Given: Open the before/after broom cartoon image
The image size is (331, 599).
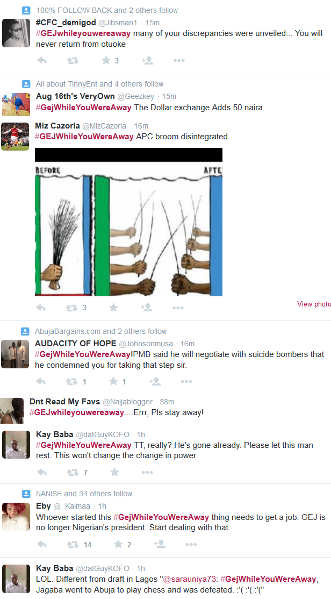Looking at the screenshot, I should pyautogui.click(x=128, y=222).
